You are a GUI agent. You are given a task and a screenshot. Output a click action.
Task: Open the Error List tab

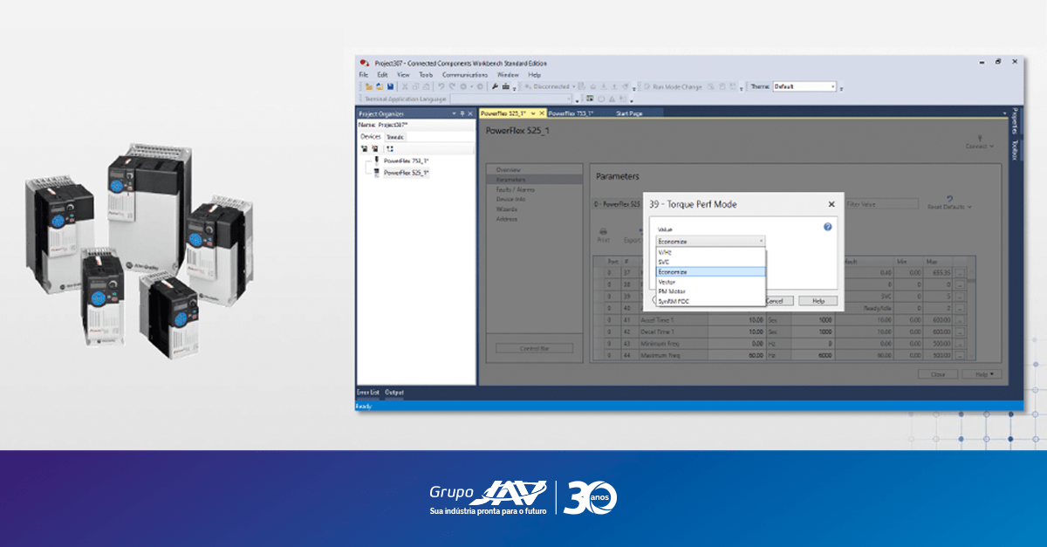(369, 393)
